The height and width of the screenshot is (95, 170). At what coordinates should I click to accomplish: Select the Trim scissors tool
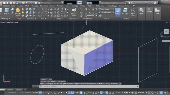65,9
